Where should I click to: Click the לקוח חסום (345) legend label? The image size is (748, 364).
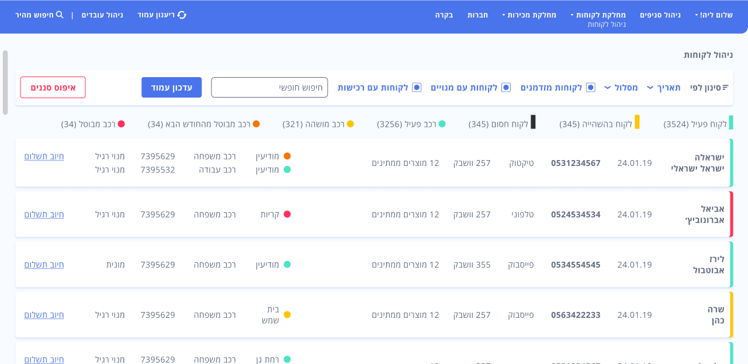tap(498, 124)
